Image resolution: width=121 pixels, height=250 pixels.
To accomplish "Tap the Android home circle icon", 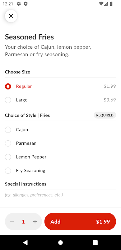I will (60, 242).
